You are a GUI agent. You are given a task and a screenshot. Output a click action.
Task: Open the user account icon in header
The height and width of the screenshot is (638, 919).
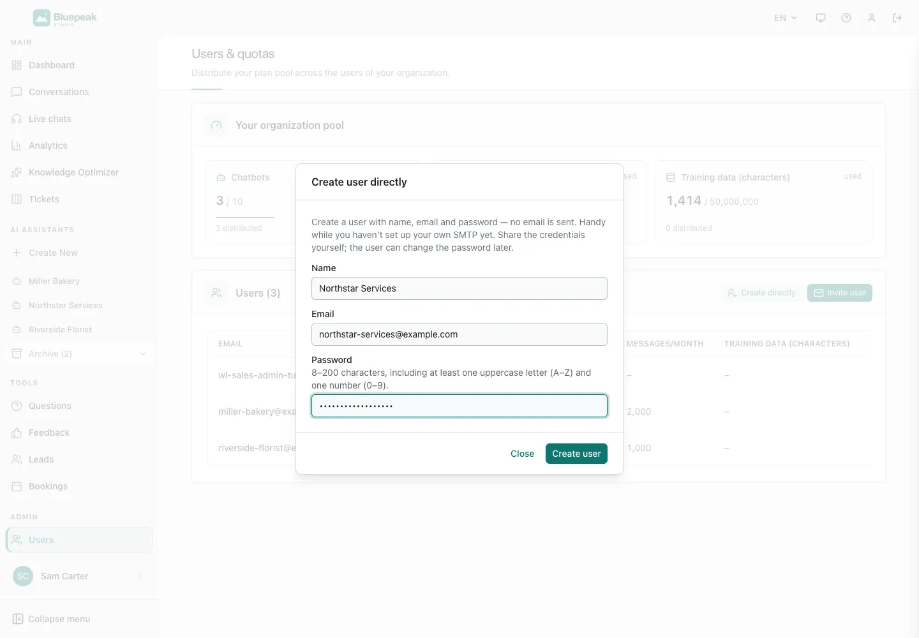tap(872, 18)
